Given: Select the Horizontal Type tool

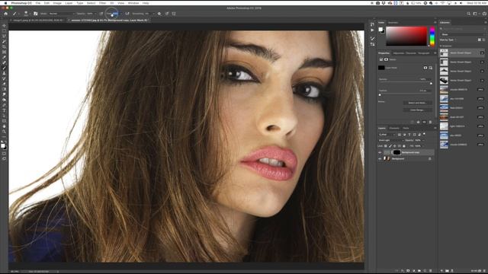Looking at the screenshot, I should [4, 110].
